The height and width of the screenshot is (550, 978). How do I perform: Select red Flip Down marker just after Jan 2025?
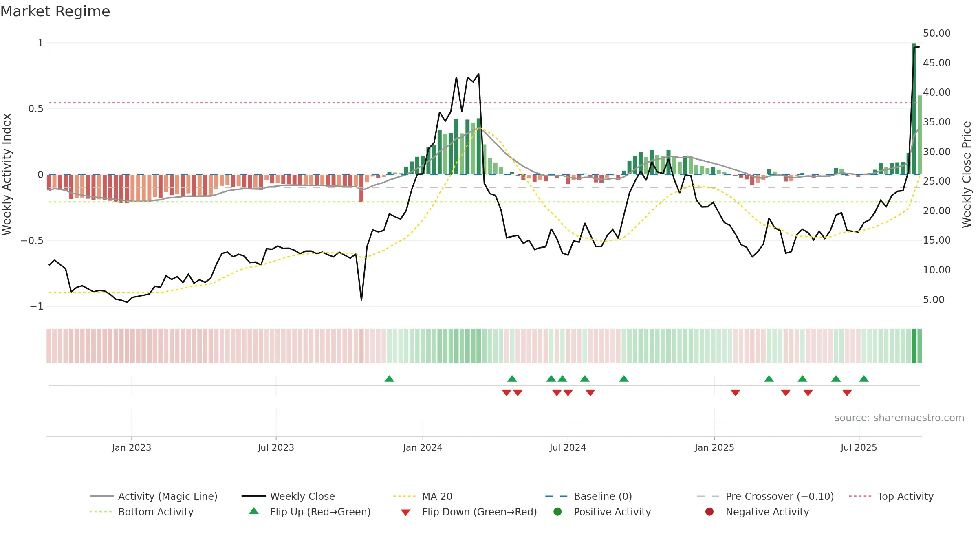click(x=736, y=393)
